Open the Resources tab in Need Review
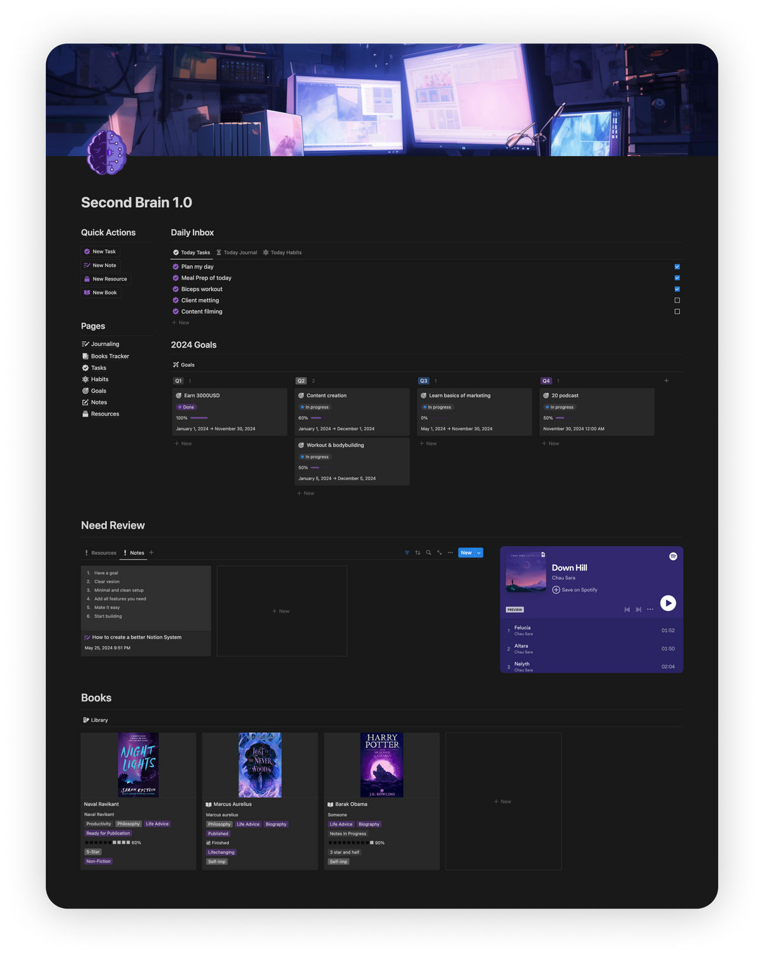The image size is (764, 957). [101, 552]
